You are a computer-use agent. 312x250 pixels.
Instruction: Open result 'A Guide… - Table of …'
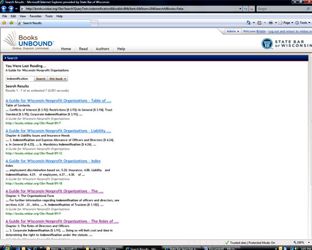[59, 101]
